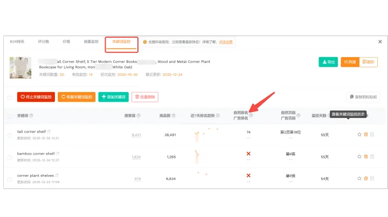Click the help icon next to 自然排名 广告排名
Screen dimensions: 388x217
(x=251, y=115)
